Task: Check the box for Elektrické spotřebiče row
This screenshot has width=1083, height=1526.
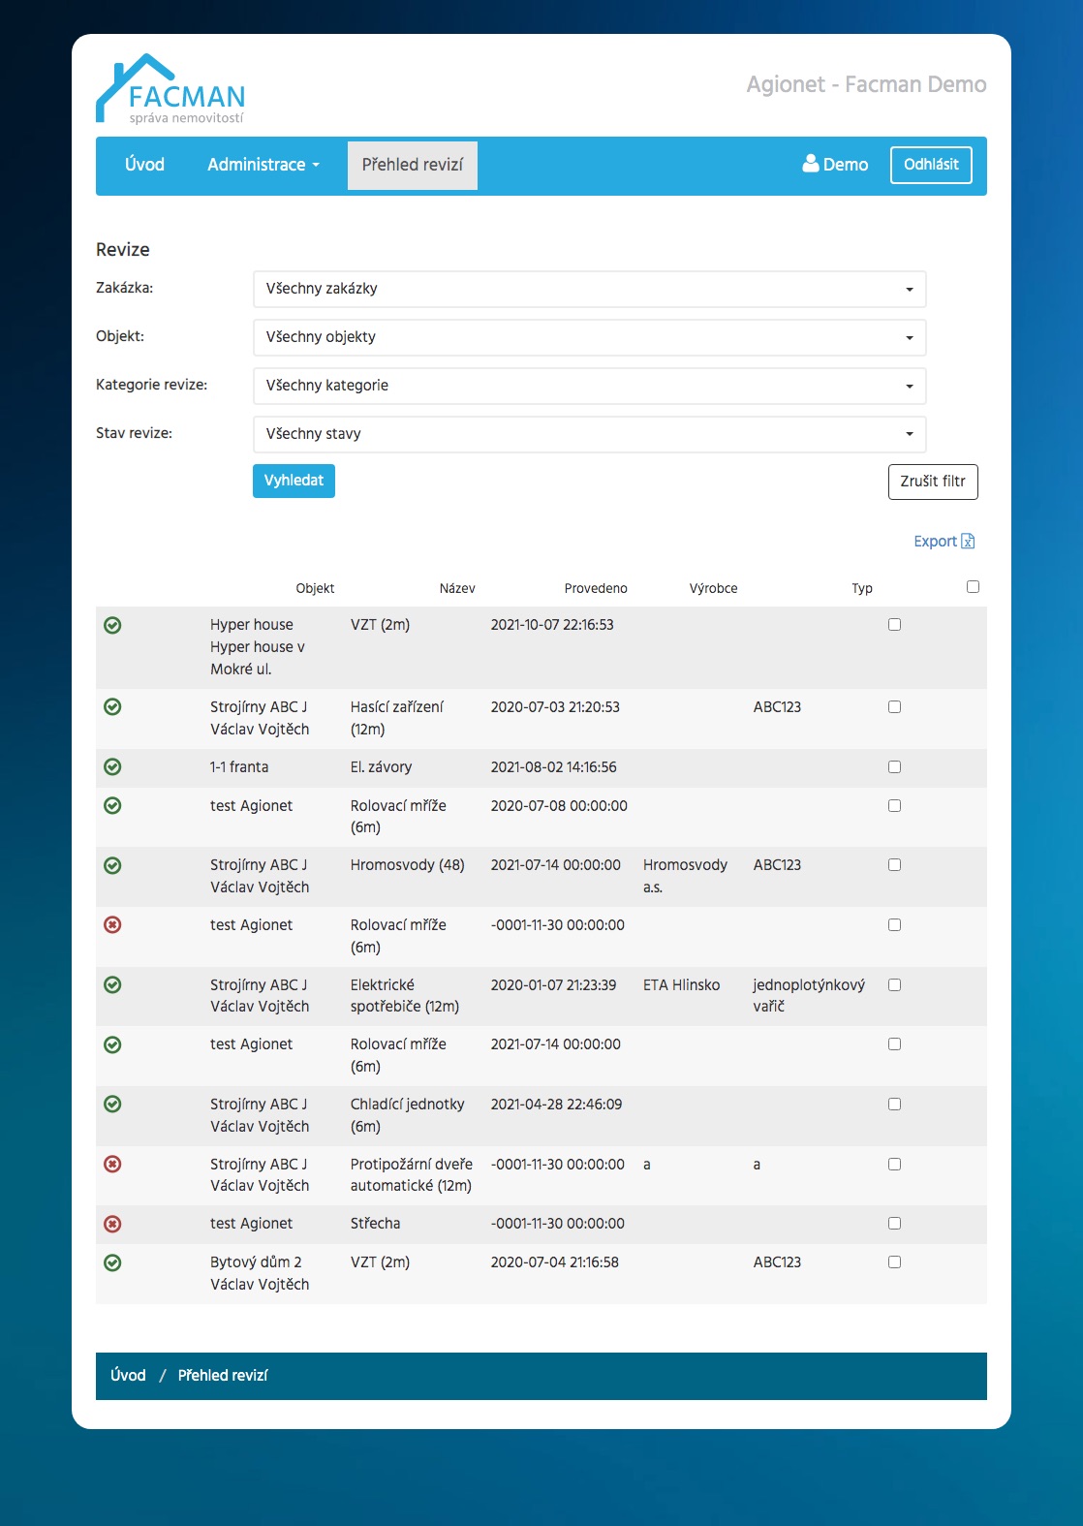Action: (x=894, y=984)
